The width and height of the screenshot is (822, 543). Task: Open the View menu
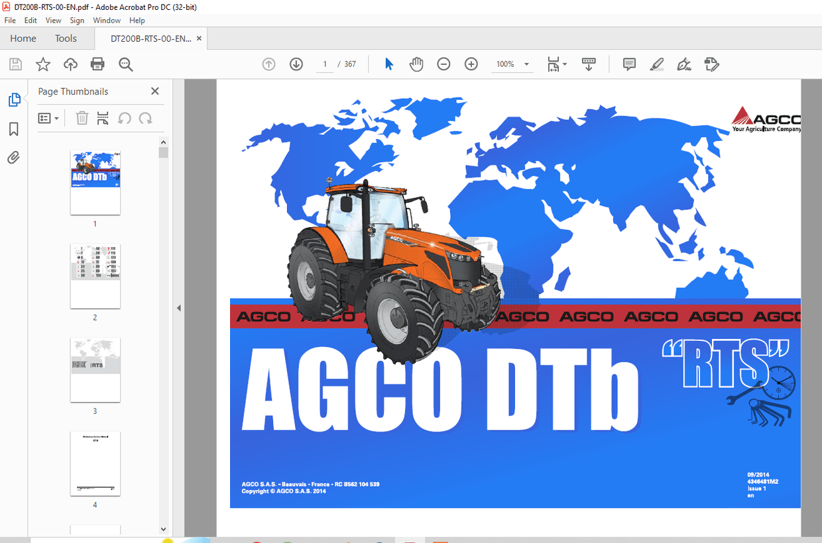coord(53,20)
